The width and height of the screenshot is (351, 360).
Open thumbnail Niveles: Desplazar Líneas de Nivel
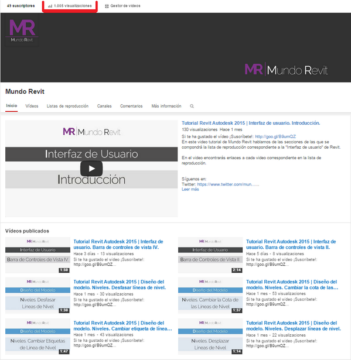[210, 337]
